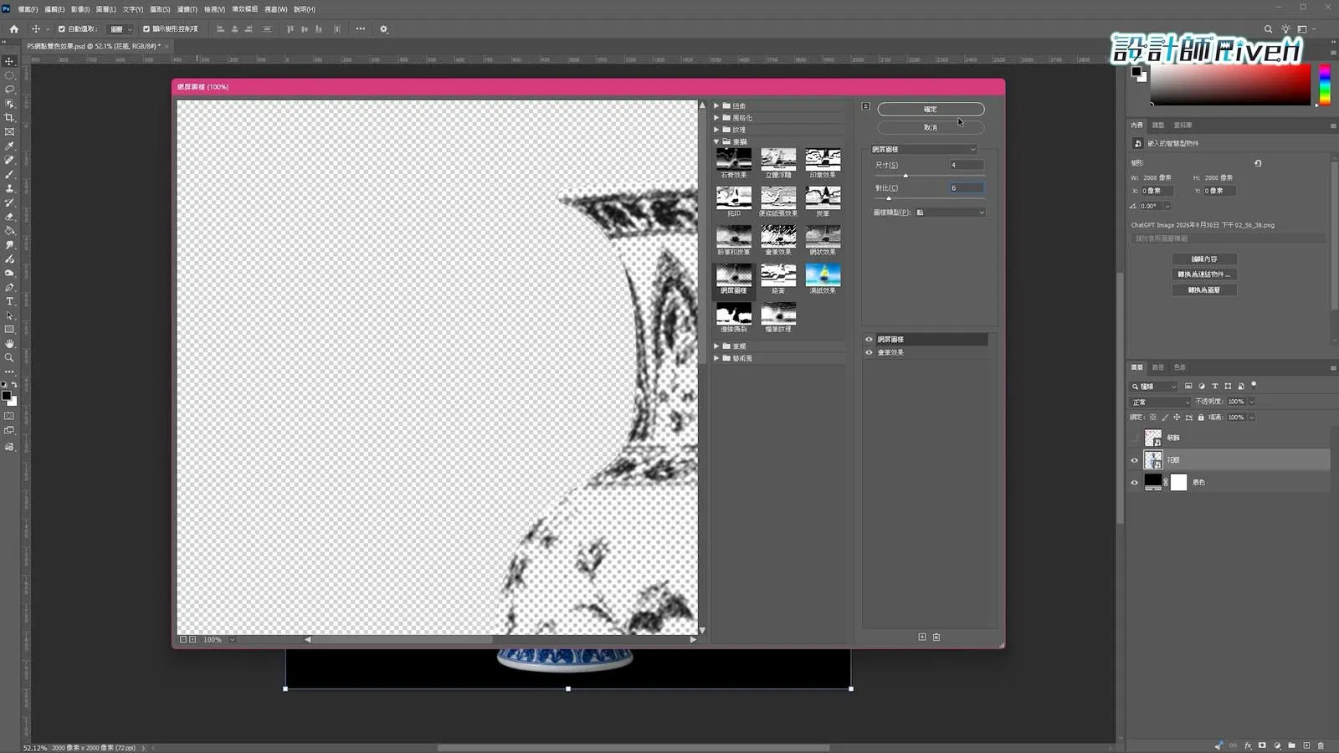Viewport: 1339px width, 753px height.
Task: Select the Lasso tool in the toolbox
Action: pyautogui.click(x=9, y=90)
